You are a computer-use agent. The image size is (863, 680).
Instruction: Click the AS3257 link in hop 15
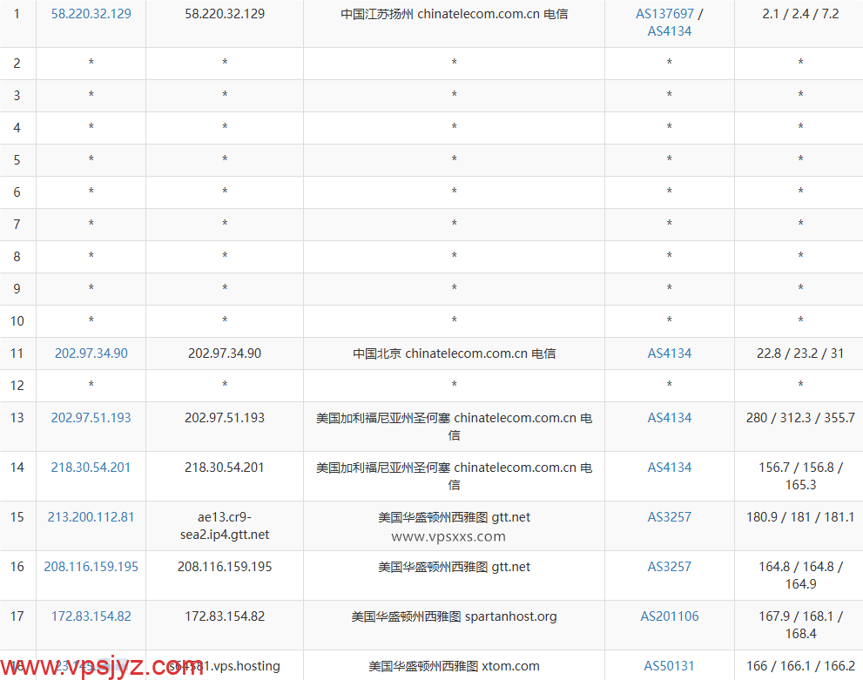[x=670, y=516]
